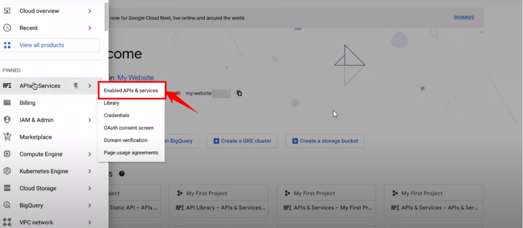This screenshot has height=228, width=523.
Task: Click plus icon on Create a GKE cluster
Action: point(216,141)
